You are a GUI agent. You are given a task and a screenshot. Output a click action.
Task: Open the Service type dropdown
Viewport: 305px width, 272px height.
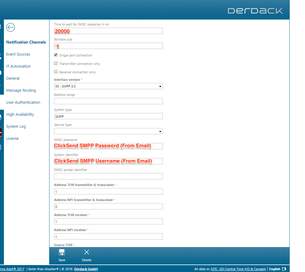(108, 131)
